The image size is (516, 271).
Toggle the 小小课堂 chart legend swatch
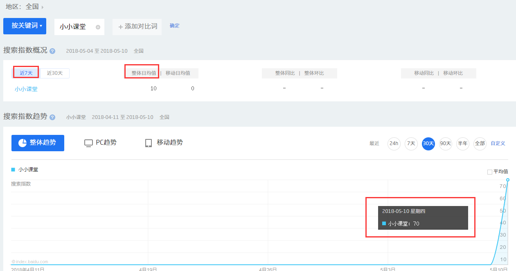point(13,169)
